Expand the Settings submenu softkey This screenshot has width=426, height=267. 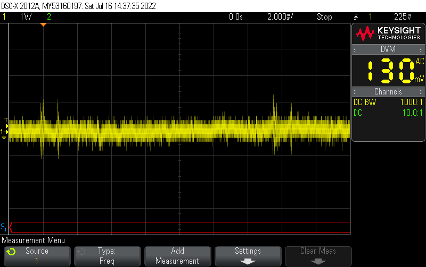248,256
